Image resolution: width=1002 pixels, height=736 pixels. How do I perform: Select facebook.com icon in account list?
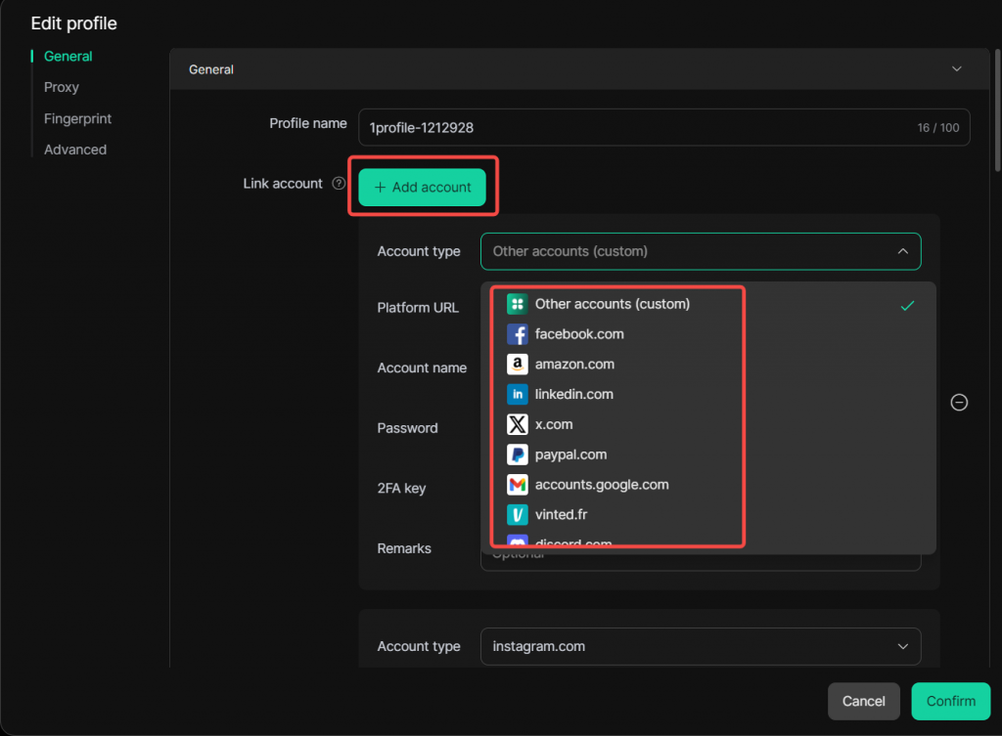click(x=518, y=334)
